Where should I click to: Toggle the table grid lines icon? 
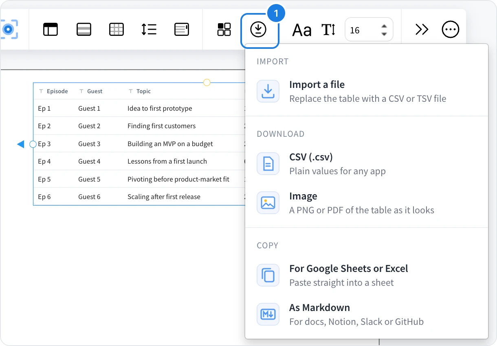point(117,29)
